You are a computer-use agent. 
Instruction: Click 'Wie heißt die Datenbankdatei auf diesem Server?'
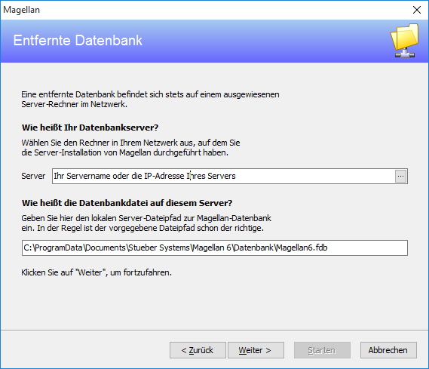point(127,203)
